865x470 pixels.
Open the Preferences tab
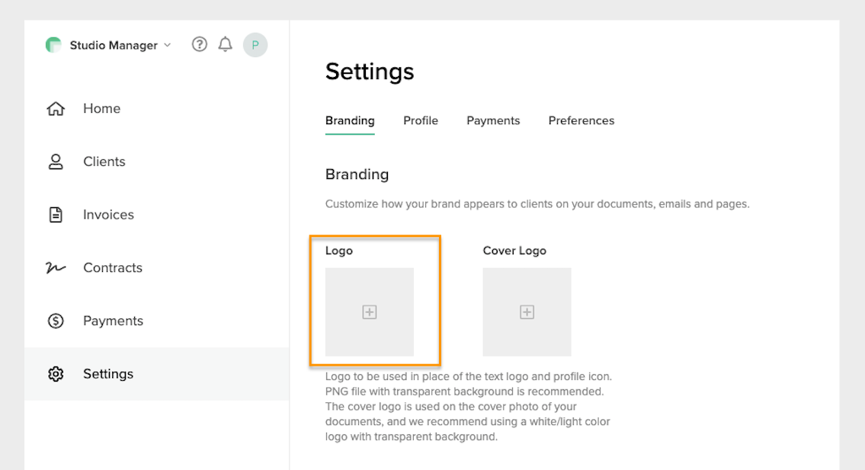pyautogui.click(x=581, y=121)
